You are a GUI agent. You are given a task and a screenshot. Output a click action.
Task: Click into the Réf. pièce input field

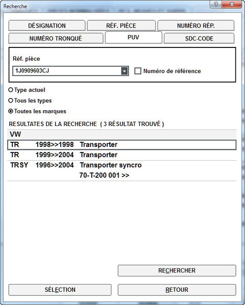coord(67,71)
